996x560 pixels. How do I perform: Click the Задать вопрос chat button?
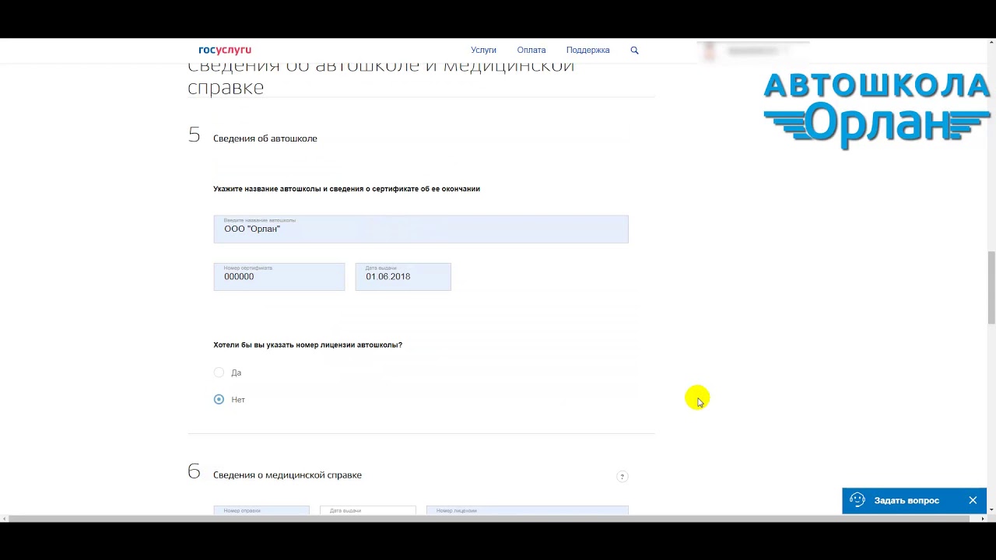[906, 500]
